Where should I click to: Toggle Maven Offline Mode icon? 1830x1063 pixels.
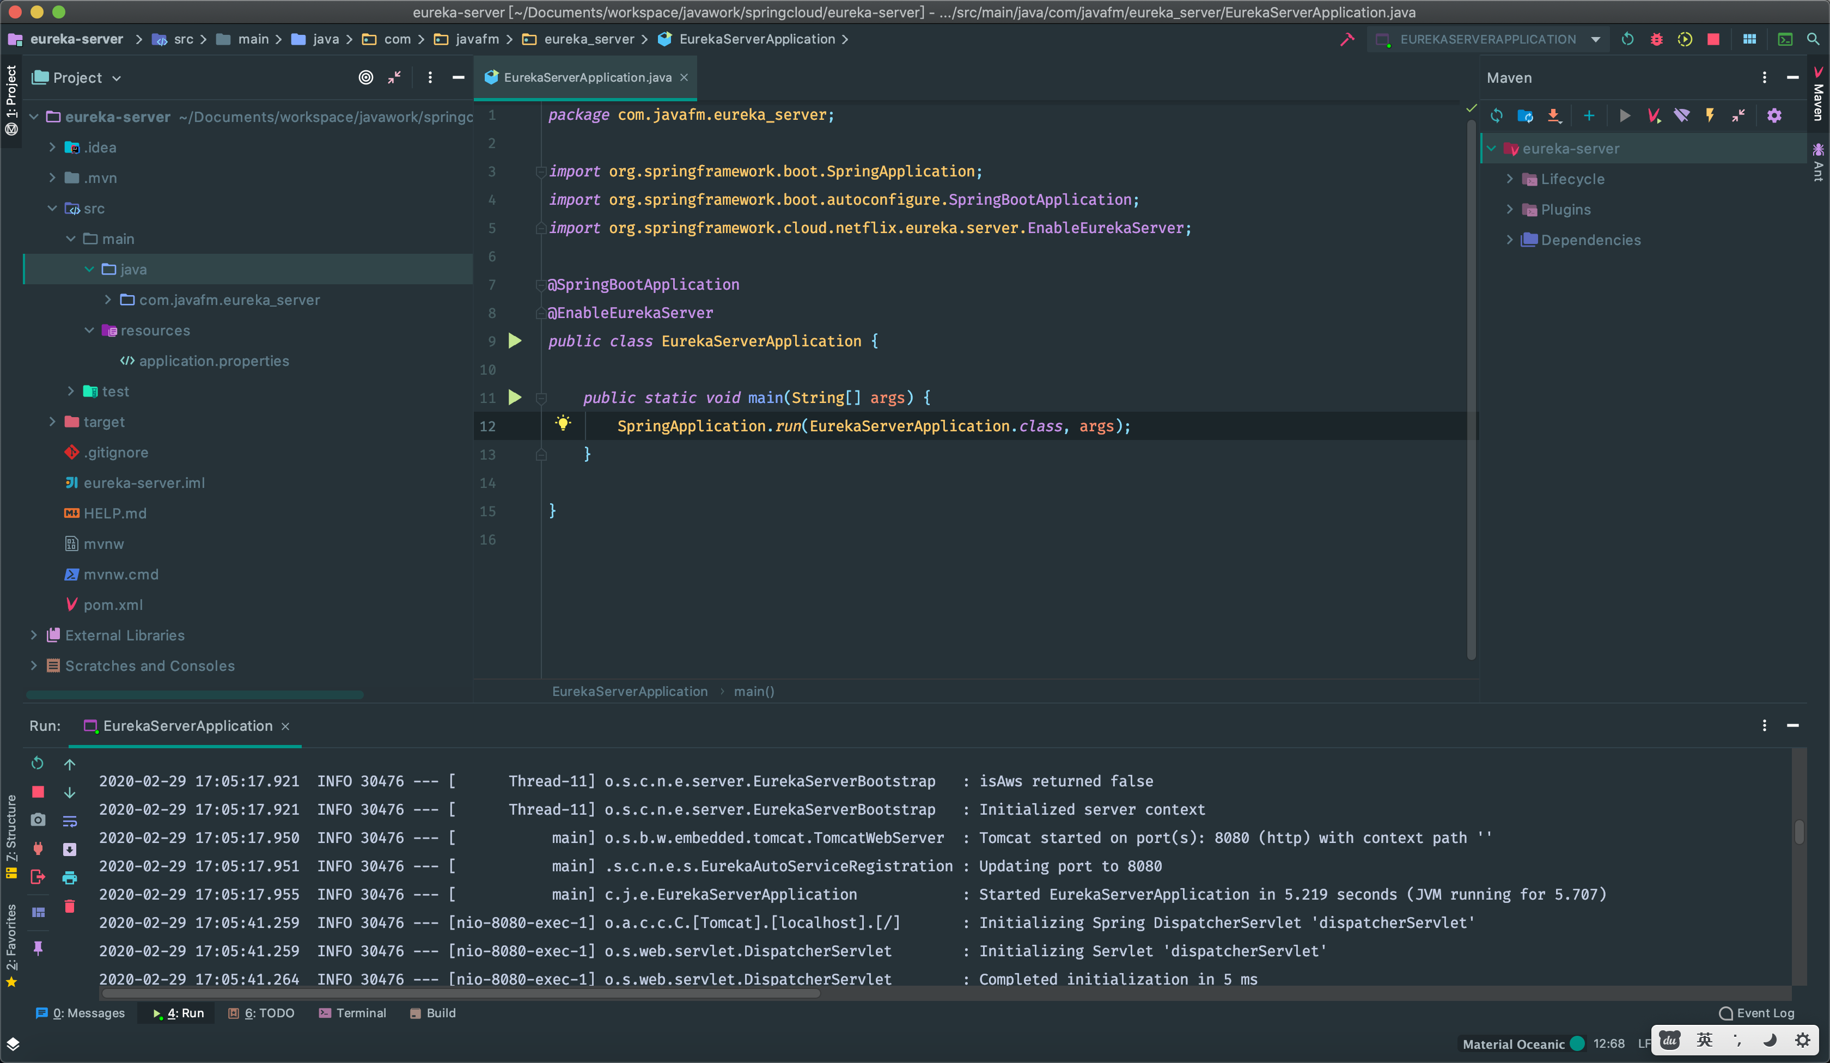tap(1682, 115)
